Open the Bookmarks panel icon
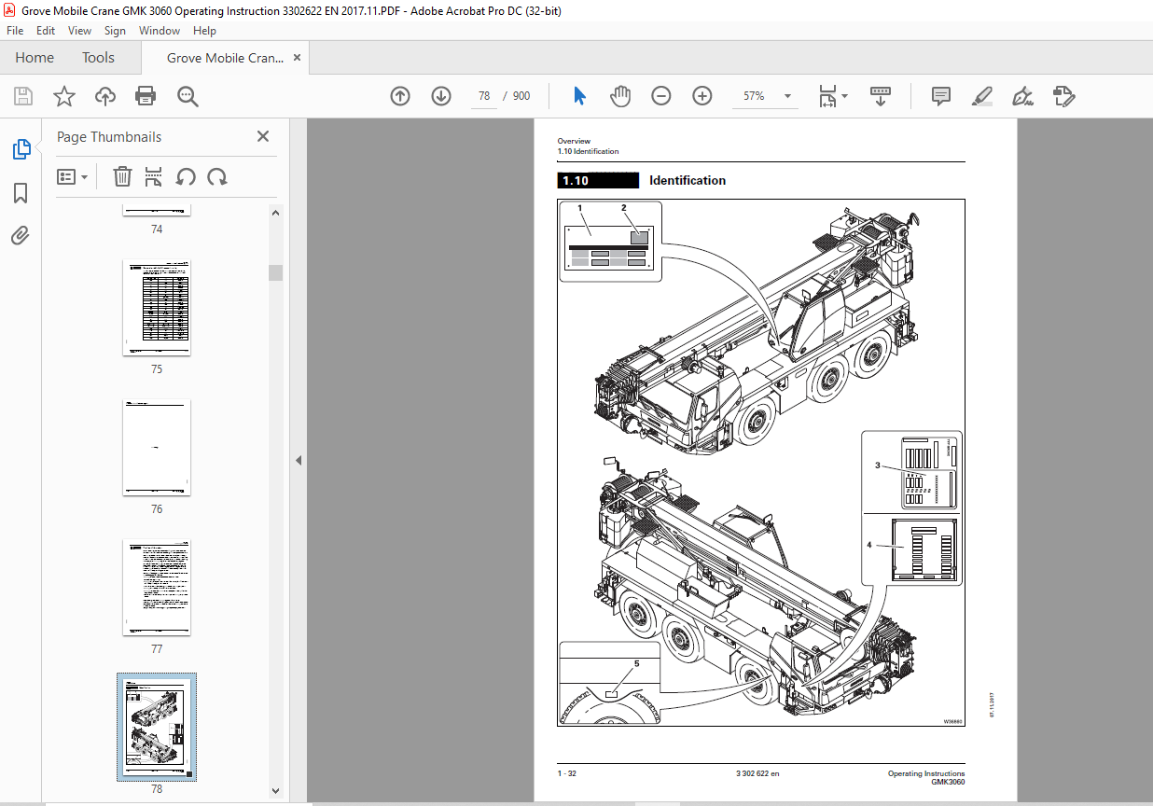This screenshot has width=1153, height=806. click(x=21, y=193)
